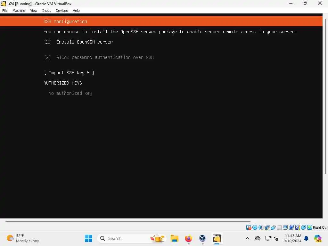Open the Machine menu

[x=19, y=11]
